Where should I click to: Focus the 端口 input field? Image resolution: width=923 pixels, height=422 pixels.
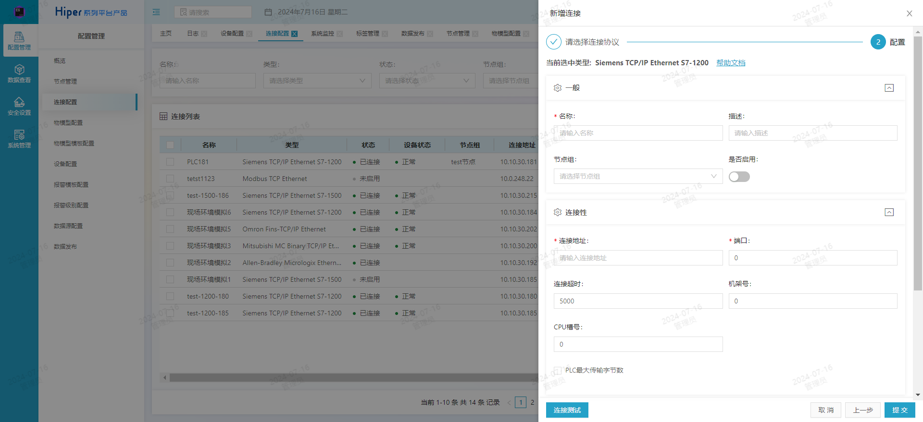(x=813, y=258)
